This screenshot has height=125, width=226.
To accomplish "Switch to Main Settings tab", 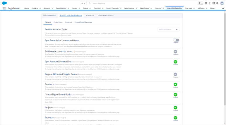I will (49, 16).
